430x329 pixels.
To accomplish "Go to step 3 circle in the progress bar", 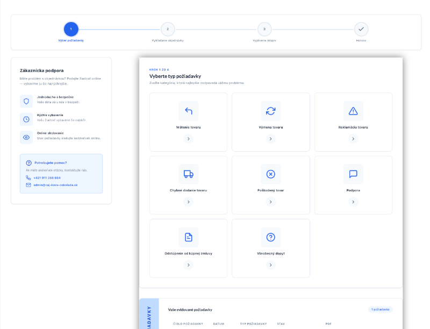I will (x=264, y=29).
